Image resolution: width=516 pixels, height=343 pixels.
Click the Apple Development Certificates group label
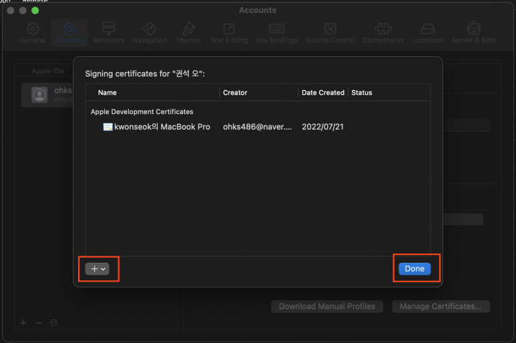pyautogui.click(x=142, y=112)
